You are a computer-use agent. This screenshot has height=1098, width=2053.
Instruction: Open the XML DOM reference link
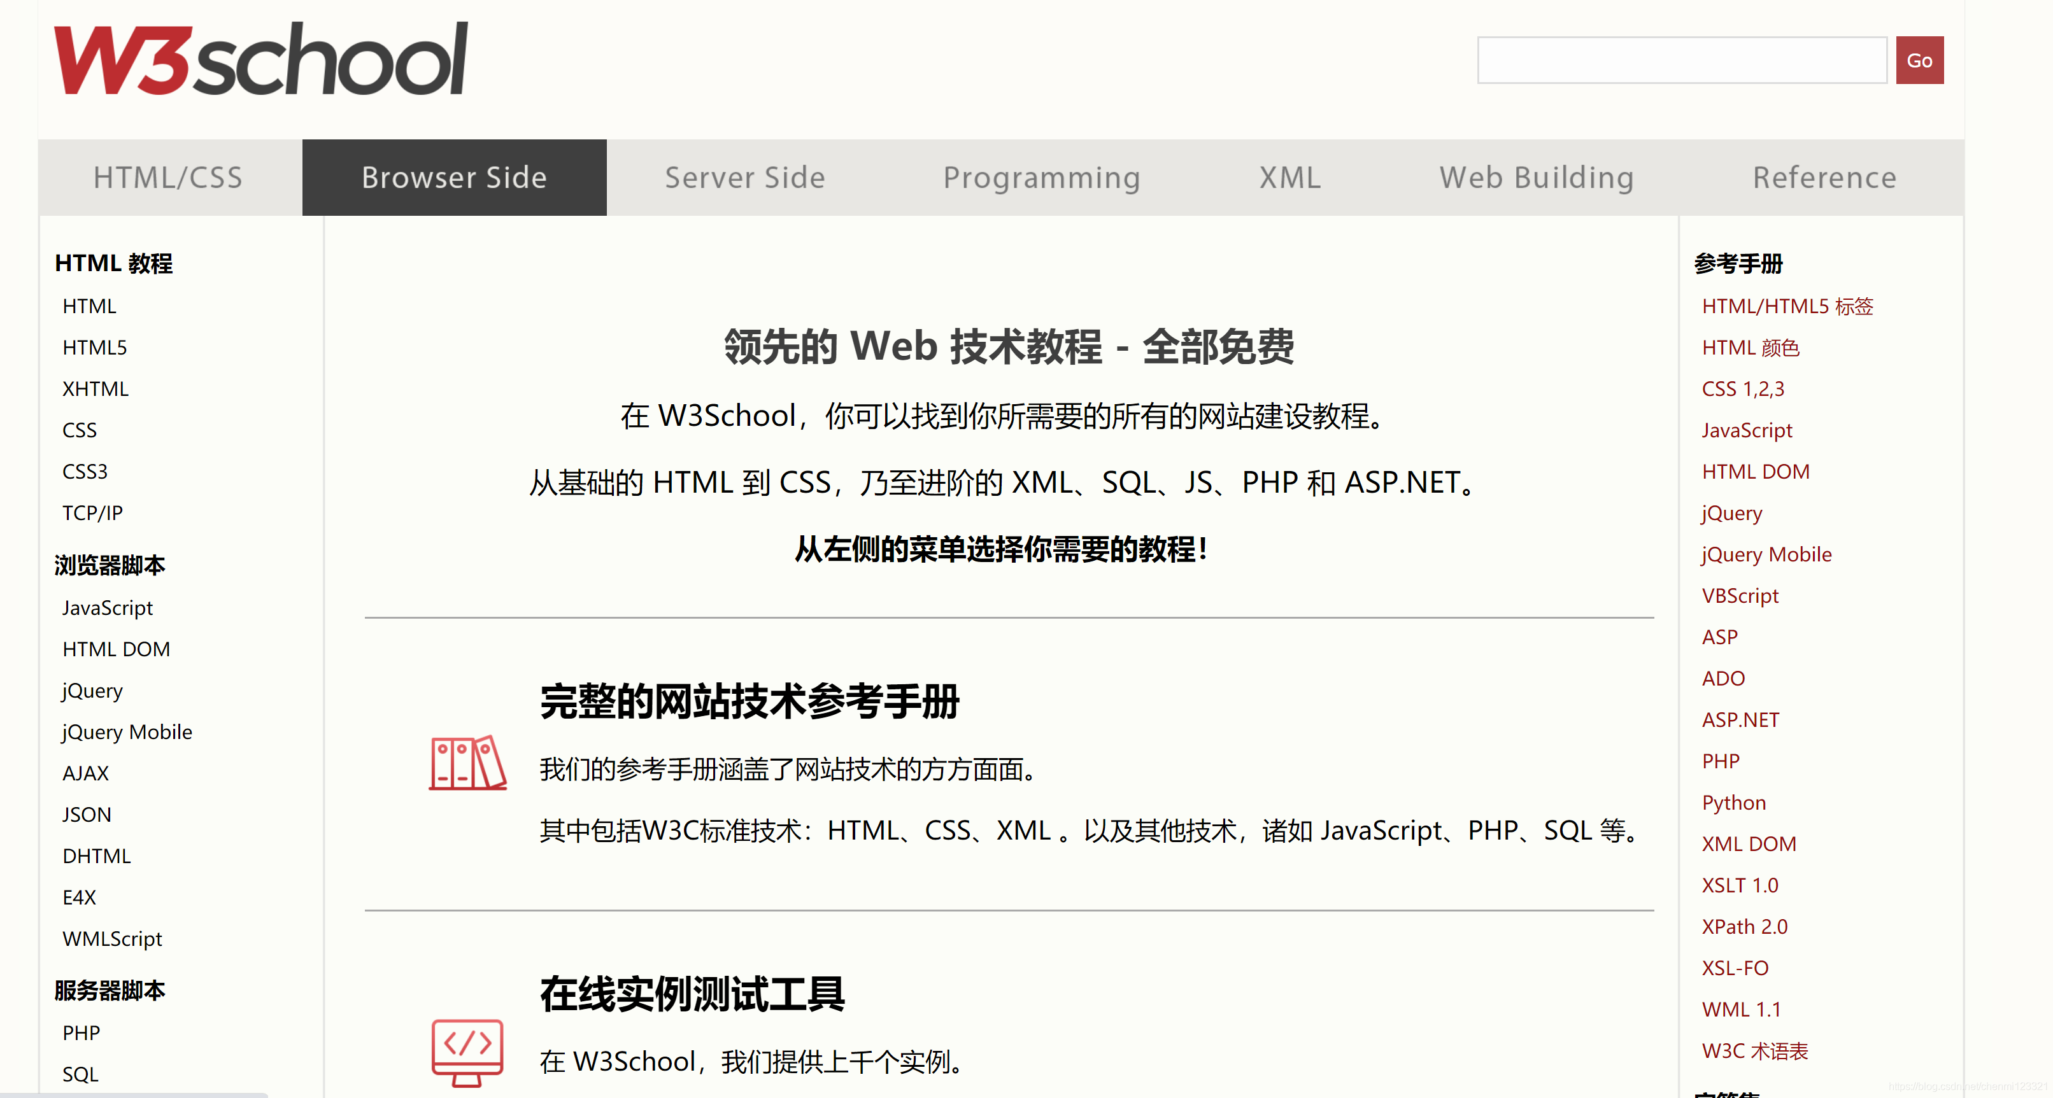click(x=1749, y=845)
